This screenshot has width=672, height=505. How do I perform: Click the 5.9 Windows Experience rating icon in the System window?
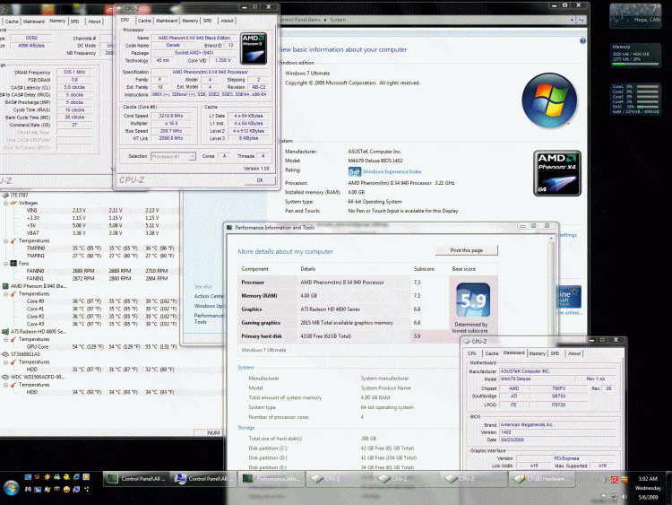(355, 172)
